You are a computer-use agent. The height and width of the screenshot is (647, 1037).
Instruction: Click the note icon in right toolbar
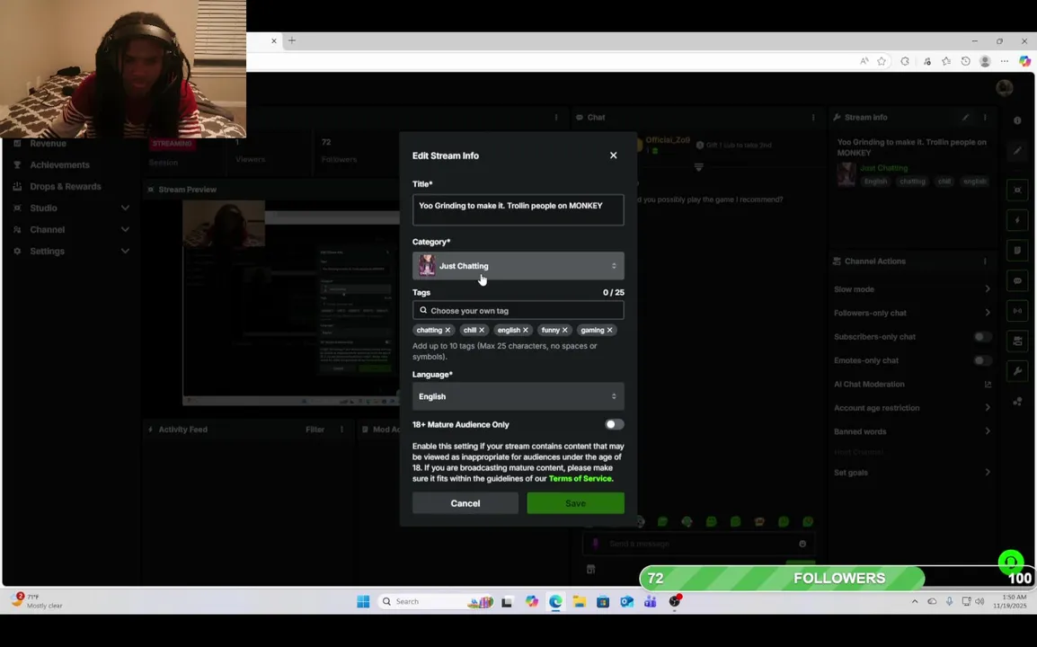pyautogui.click(x=1017, y=251)
